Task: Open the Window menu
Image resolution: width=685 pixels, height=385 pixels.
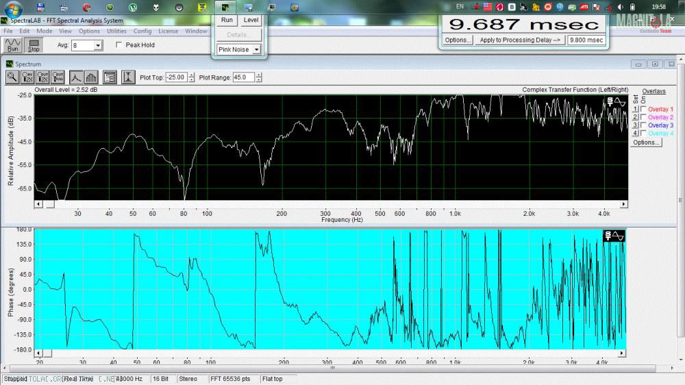Action: click(196, 31)
